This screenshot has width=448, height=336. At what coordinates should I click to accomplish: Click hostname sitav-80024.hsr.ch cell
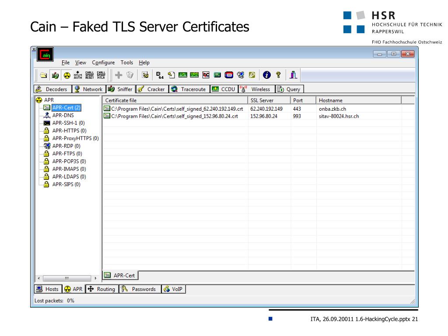[x=339, y=116]
